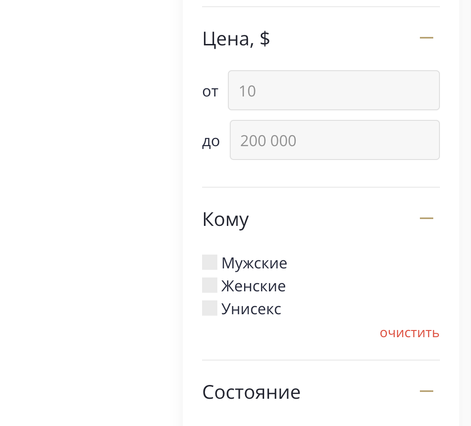471x426 pixels.
Task: Click the очистить link
Action: 409,333
